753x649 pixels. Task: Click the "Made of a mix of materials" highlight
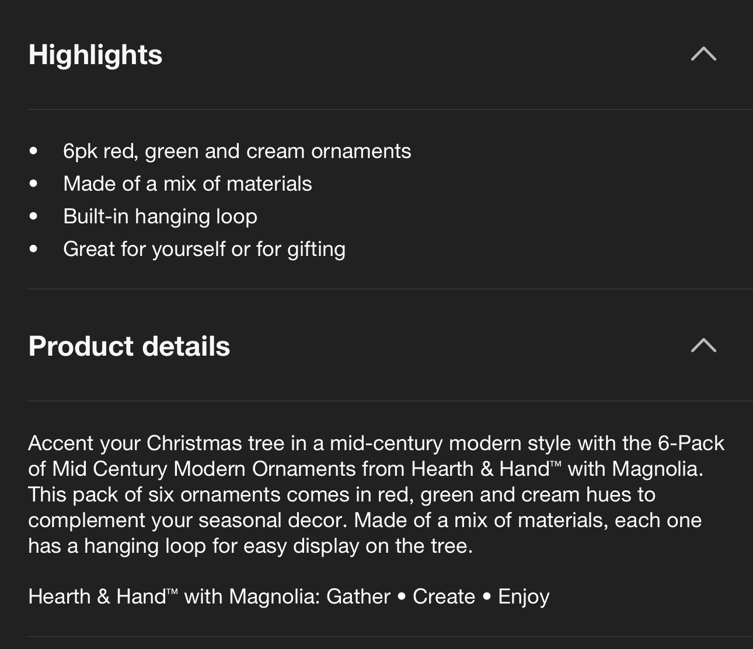click(x=187, y=184)
